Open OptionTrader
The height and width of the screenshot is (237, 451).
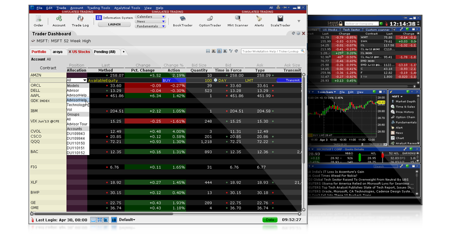point(210,20)
